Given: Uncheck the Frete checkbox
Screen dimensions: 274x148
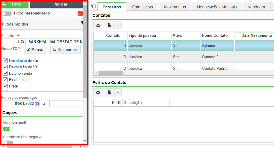Looking at the screenshot, I should click(6, 86).
